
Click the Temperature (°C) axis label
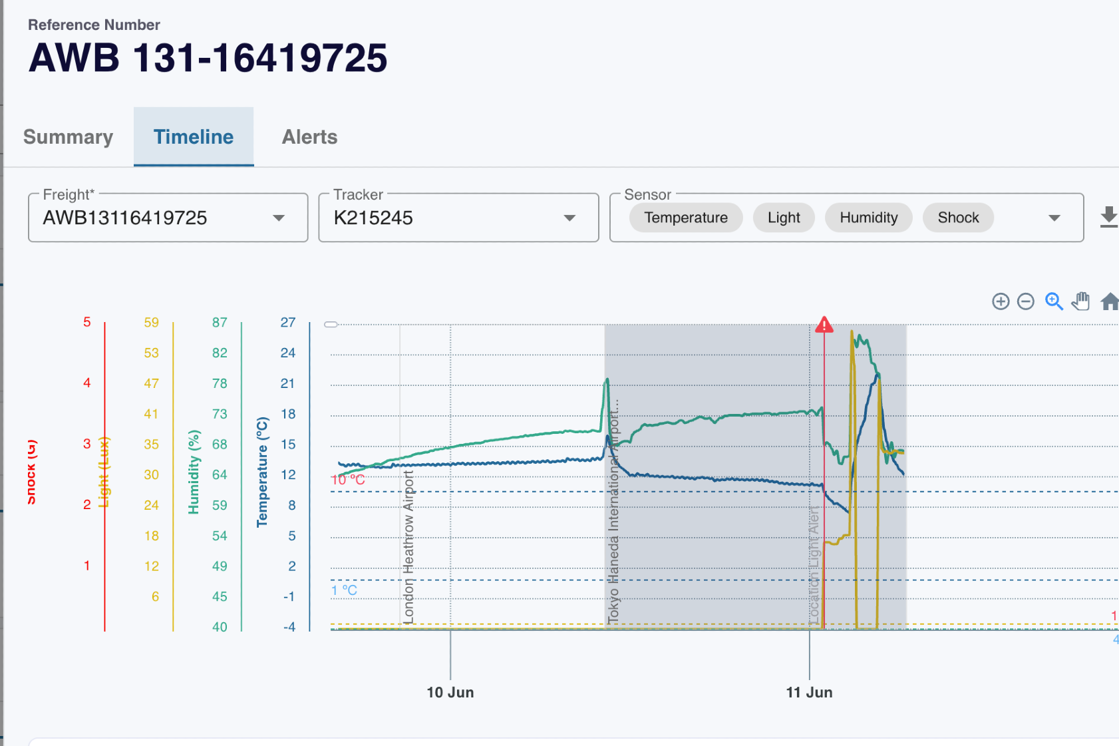pyautogui.click(x=262, y=472)
